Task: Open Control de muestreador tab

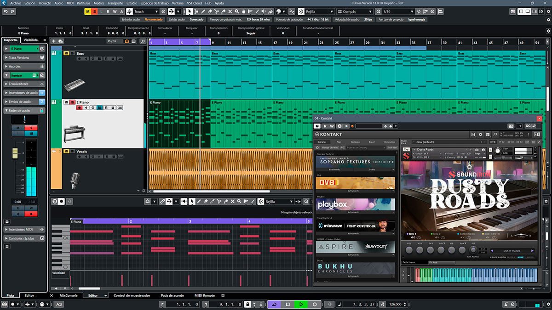Action: pos(132,295)
